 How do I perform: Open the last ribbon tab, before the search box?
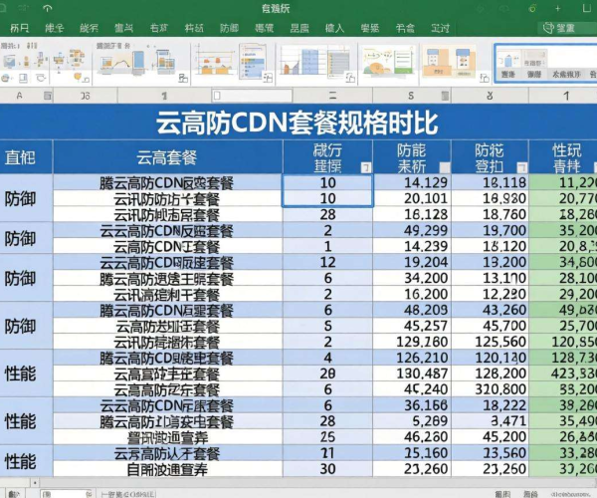(440, 28)
